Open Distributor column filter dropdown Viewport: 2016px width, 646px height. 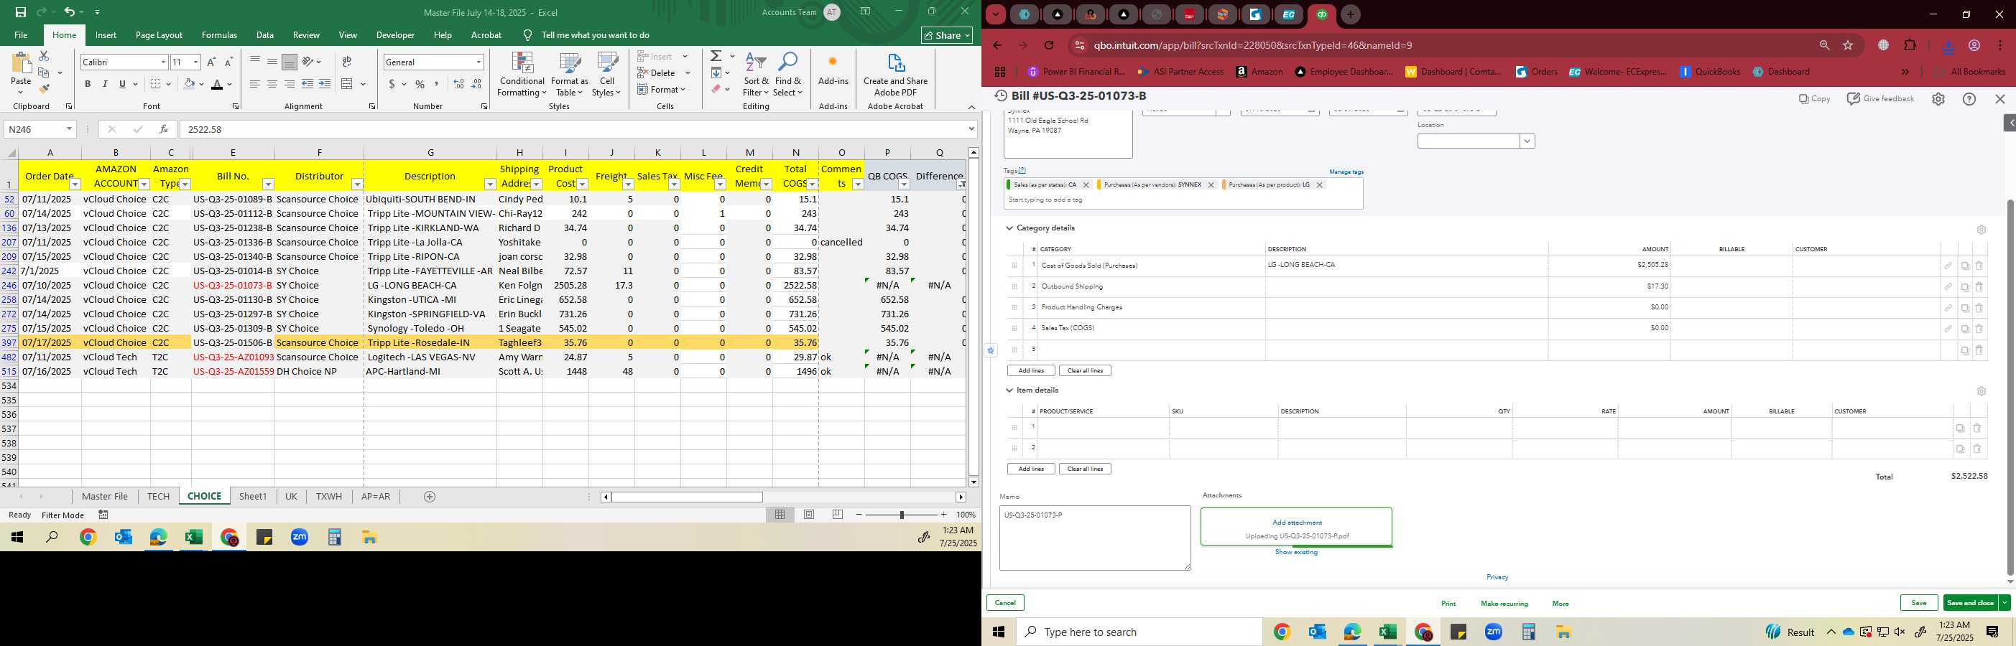pos(357,184)
